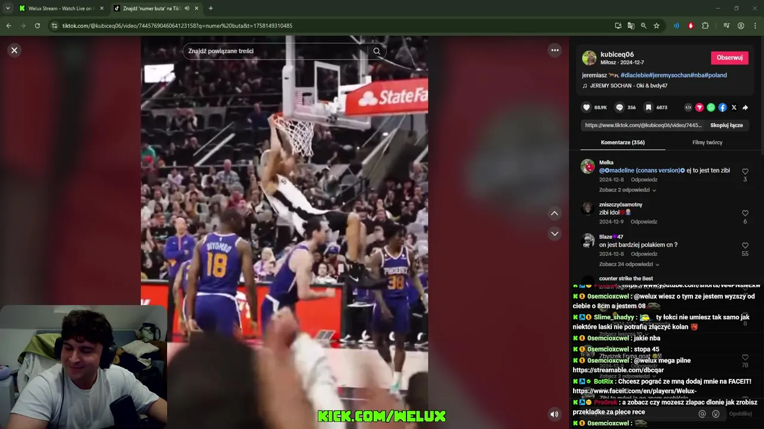Translate this page icon

click(x=631, y=26)
